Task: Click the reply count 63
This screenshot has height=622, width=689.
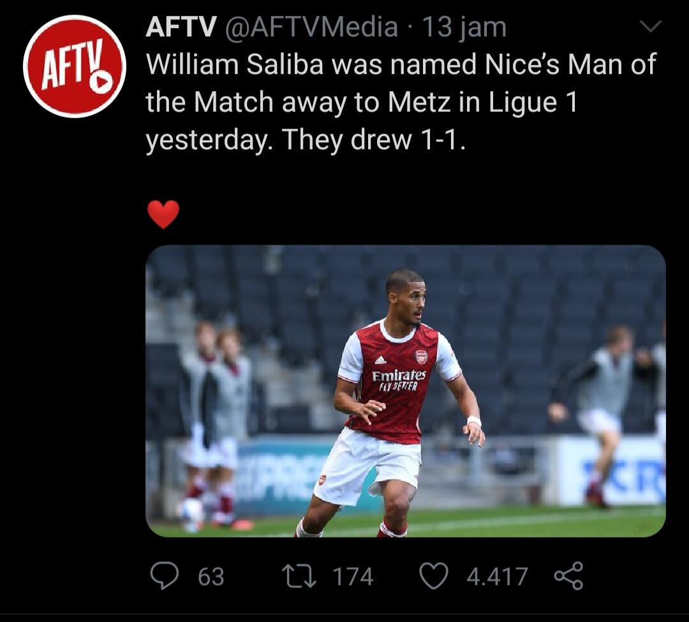Action: click(x=211, y=576)
